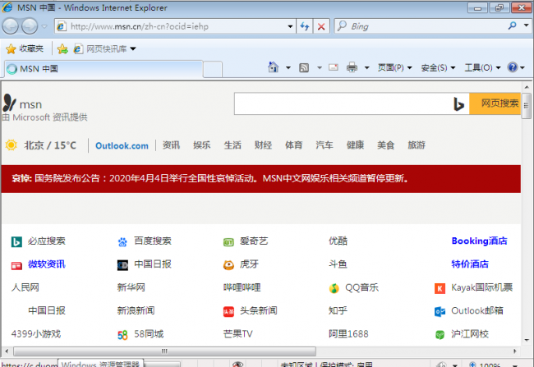Click the horizontal scrollbar thumb

coord(164,351)
